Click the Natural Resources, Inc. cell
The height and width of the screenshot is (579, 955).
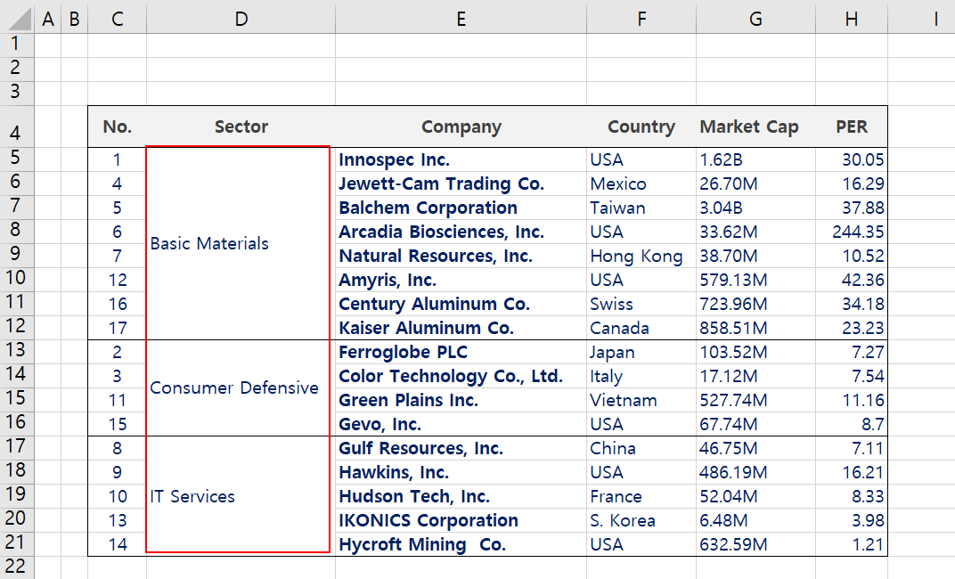click(x=461, y=256)
